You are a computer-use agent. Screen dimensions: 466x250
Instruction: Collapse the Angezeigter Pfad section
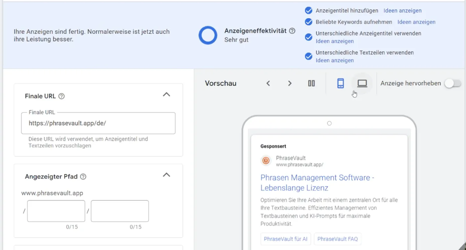pos(166,175)
